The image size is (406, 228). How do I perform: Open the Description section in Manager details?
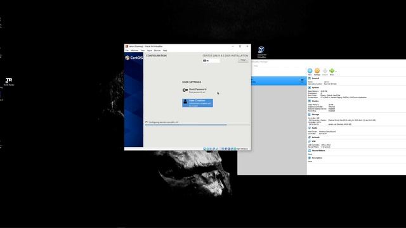click(x=317, y=158)
